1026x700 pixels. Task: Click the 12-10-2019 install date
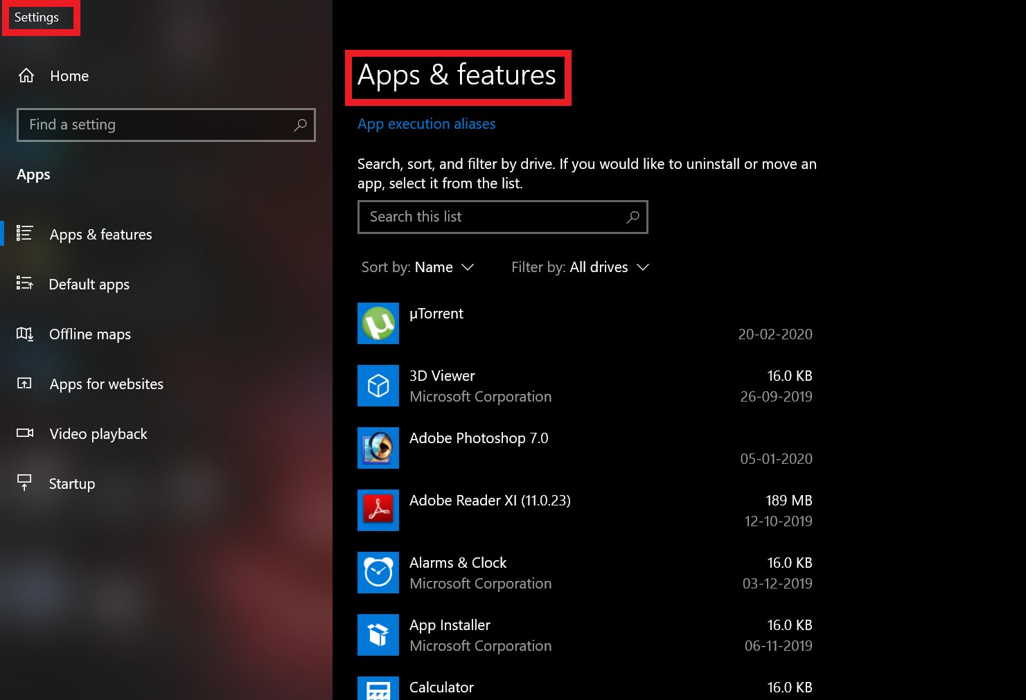[x=778, y=521]
